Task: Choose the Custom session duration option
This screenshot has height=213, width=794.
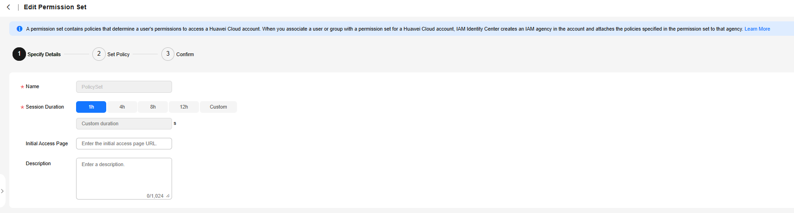Action: tap(218, 107)
